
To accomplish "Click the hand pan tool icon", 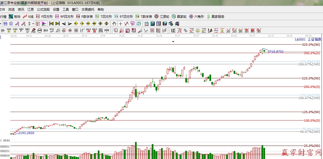I will coord(114,24).
